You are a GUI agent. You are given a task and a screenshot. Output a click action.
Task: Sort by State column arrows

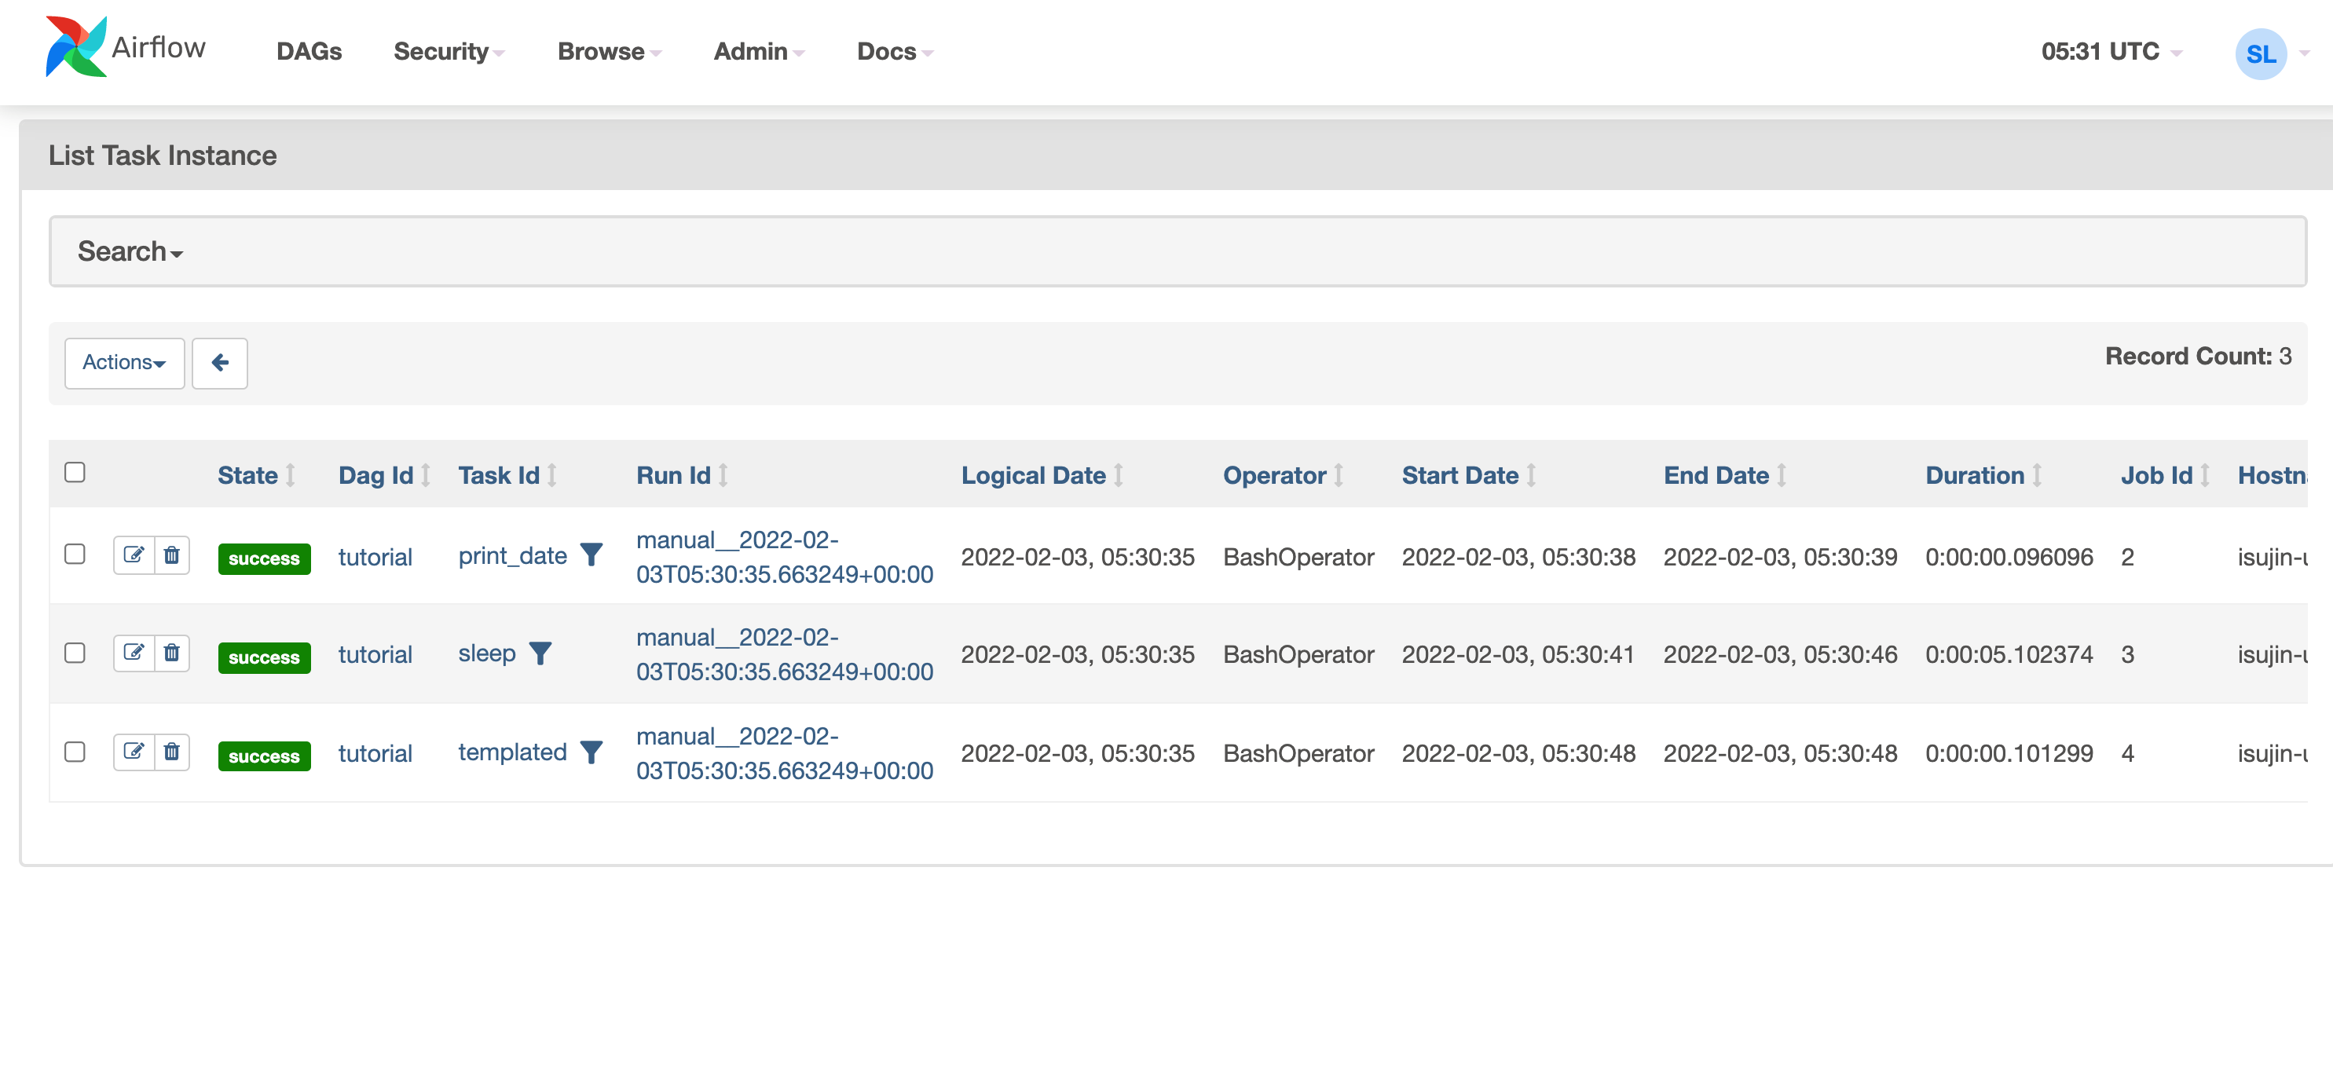pos(291,475)
